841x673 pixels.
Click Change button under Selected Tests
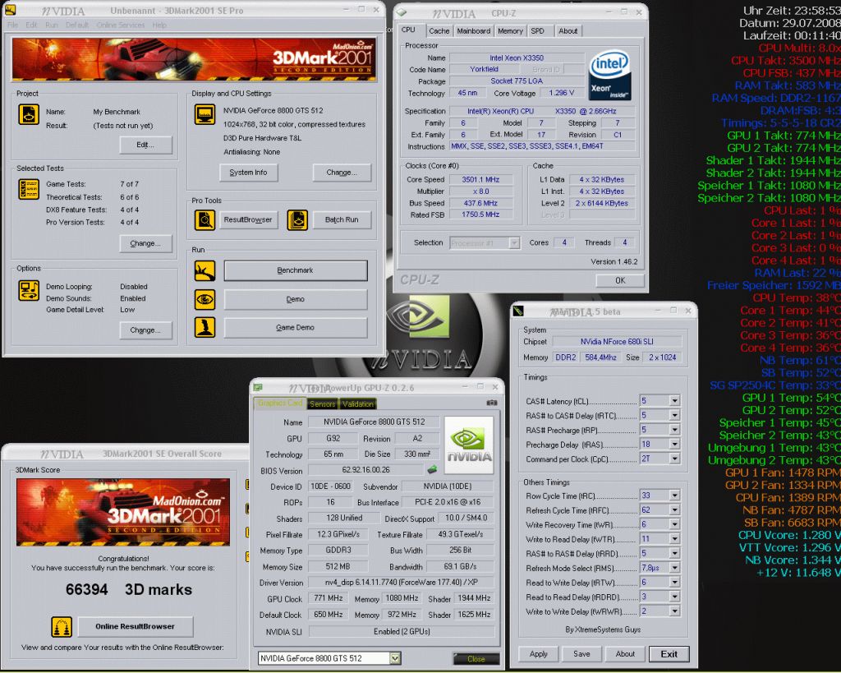point(146,244)
